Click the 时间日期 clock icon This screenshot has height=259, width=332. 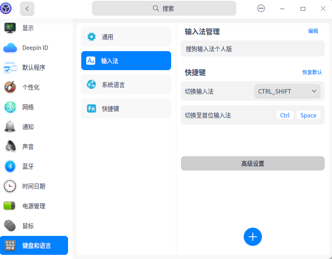click(10, 186)
